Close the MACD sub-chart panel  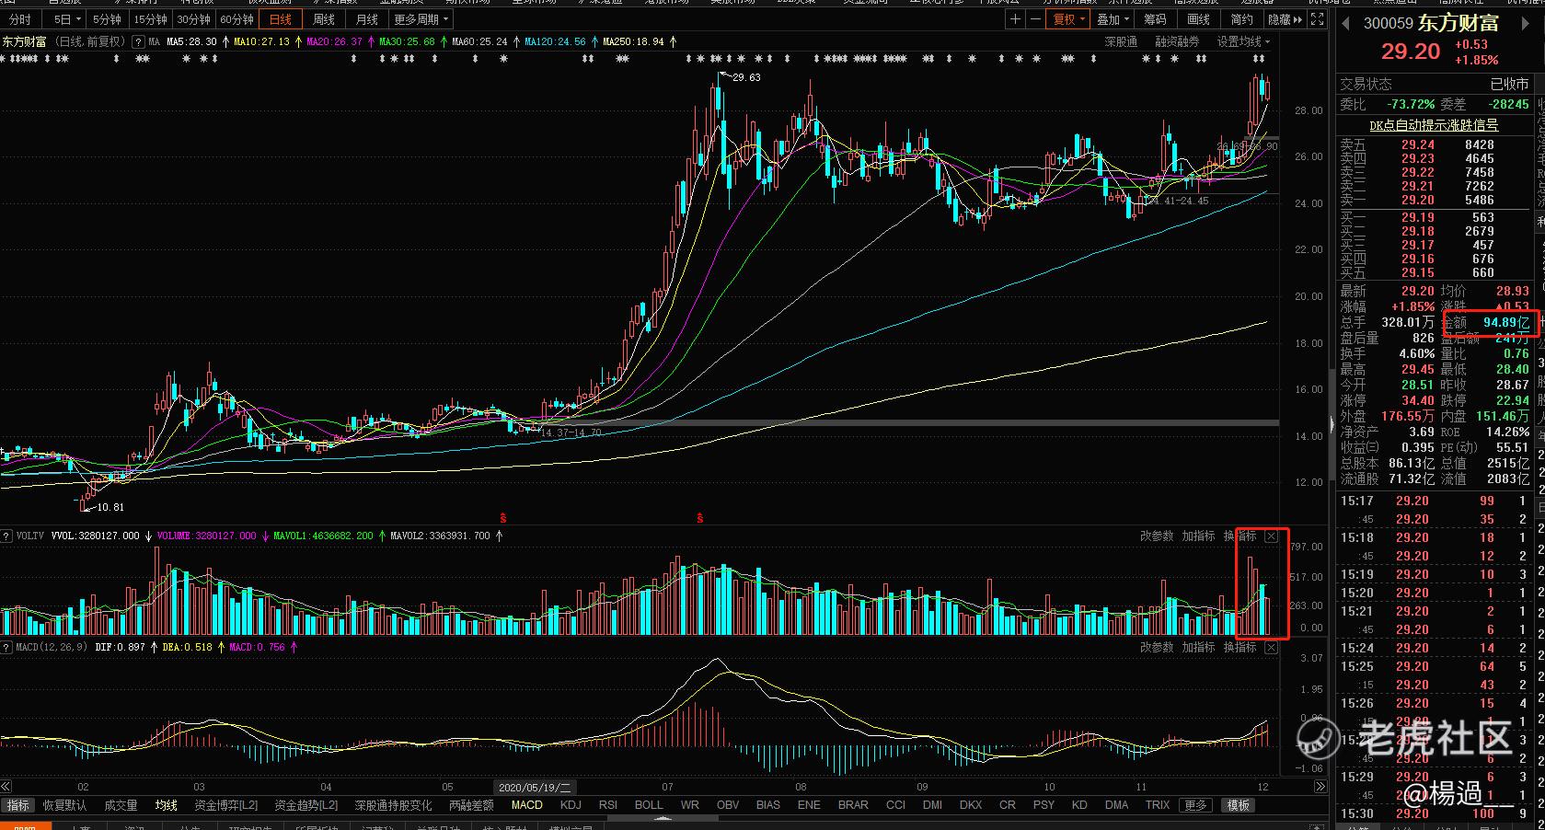click(1271, 648)
